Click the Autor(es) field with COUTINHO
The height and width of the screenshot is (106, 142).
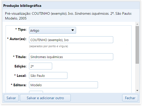(x=71, y=40)
